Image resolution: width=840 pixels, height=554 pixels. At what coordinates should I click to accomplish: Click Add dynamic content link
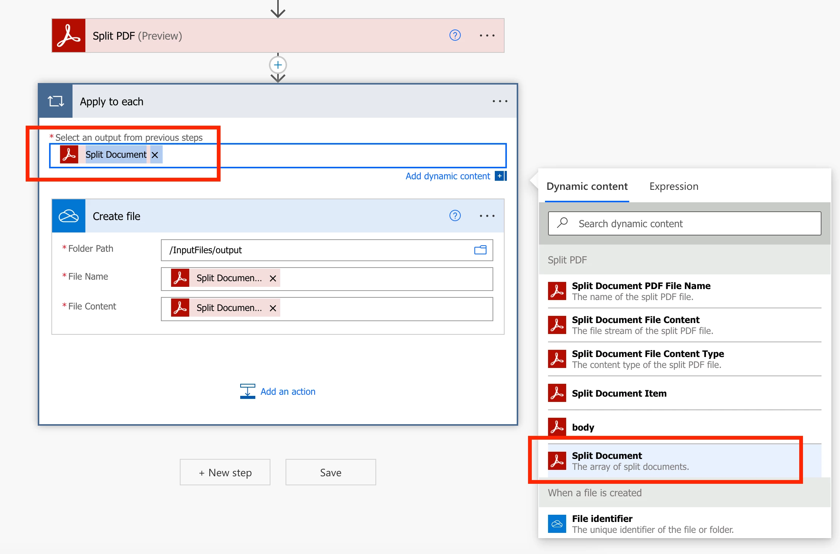[448, 176]
